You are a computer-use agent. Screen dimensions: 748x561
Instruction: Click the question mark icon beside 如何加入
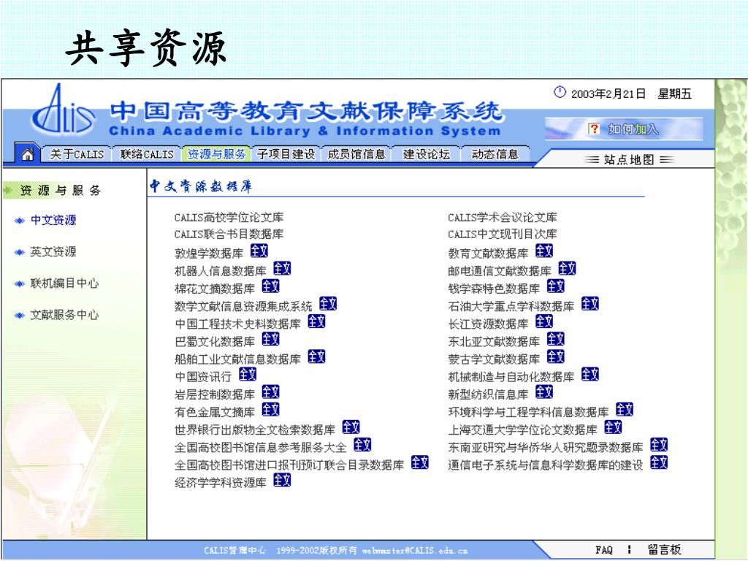(x=594, y=129)
